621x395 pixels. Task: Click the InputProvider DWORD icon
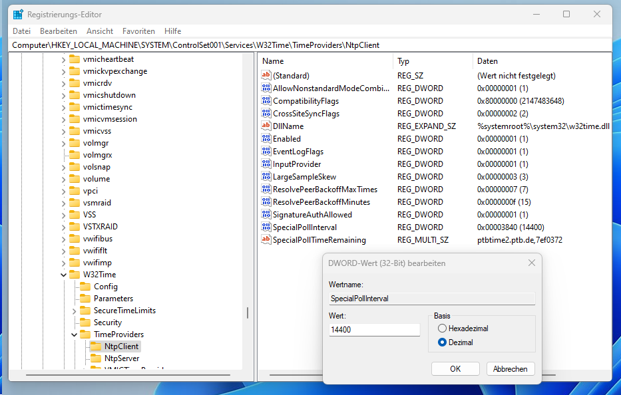[x=266, y=164]
